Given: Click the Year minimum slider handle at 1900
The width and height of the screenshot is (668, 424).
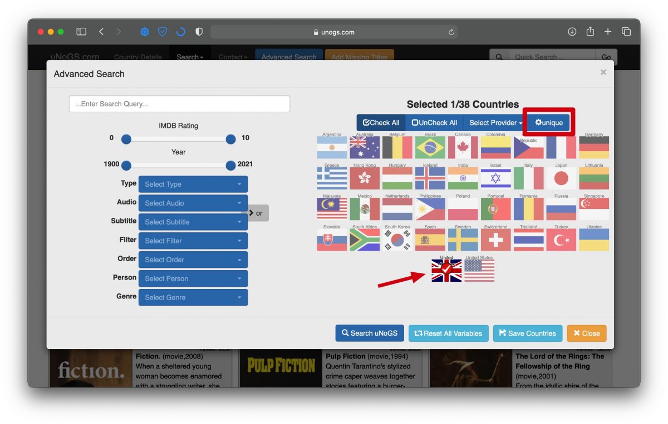Looking at the screenshot, I should tap(126, 165).
